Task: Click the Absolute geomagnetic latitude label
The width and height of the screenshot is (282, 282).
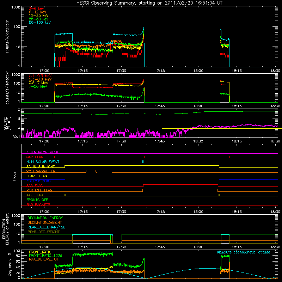Action: coord(244,252)
